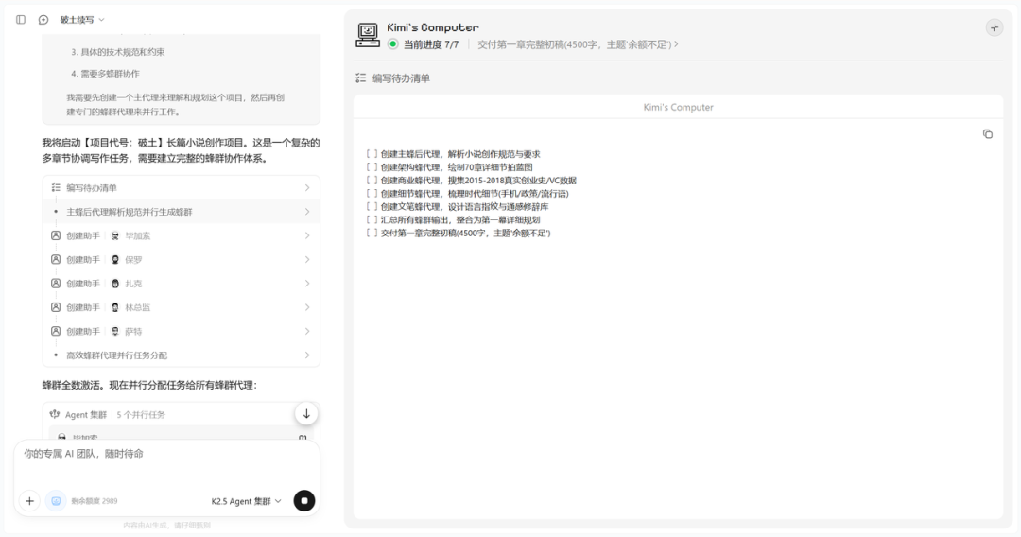Click list item 4. 需要多蜂群协作
The width and height of the screenshot is (1021, 537).
point(106,74)
